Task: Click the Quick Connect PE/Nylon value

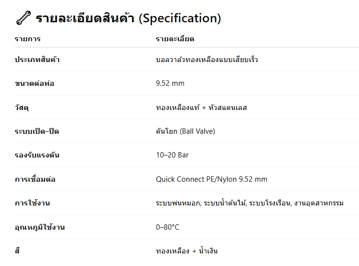Action: 211,179
